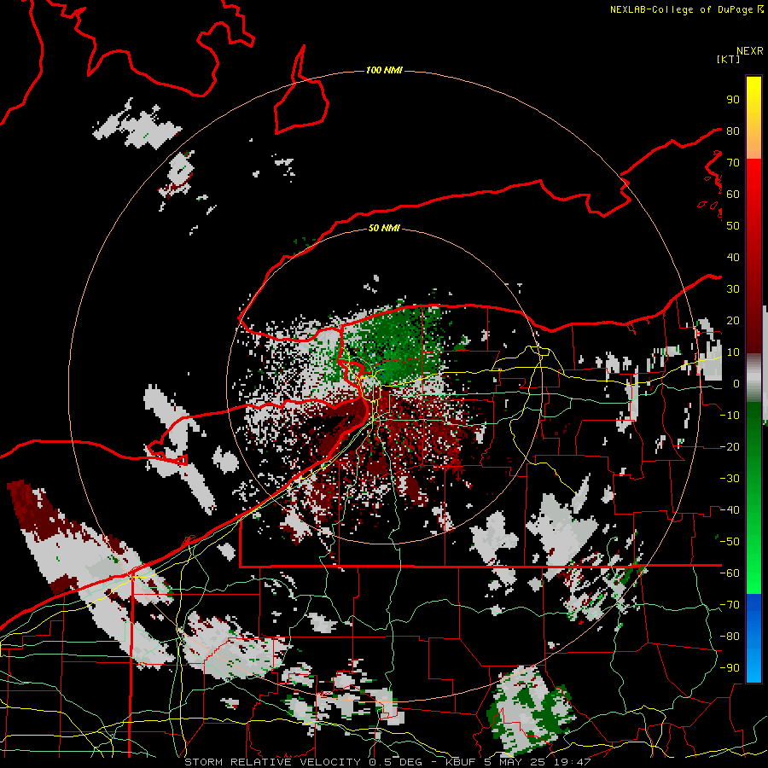Click the 60 value on the velocity scale
The image size is (768, 768).
[733, 195]
